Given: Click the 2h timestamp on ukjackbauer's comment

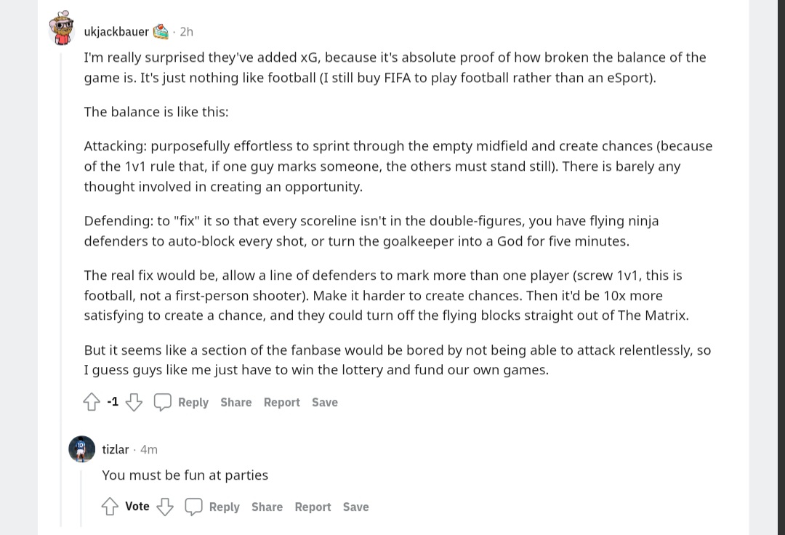Looking at the screenshot, I should coord(186,31).
